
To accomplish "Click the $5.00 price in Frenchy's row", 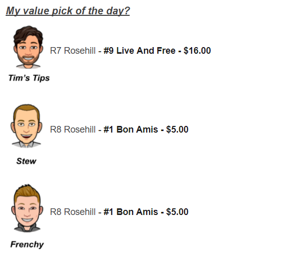I will [177, 212].
